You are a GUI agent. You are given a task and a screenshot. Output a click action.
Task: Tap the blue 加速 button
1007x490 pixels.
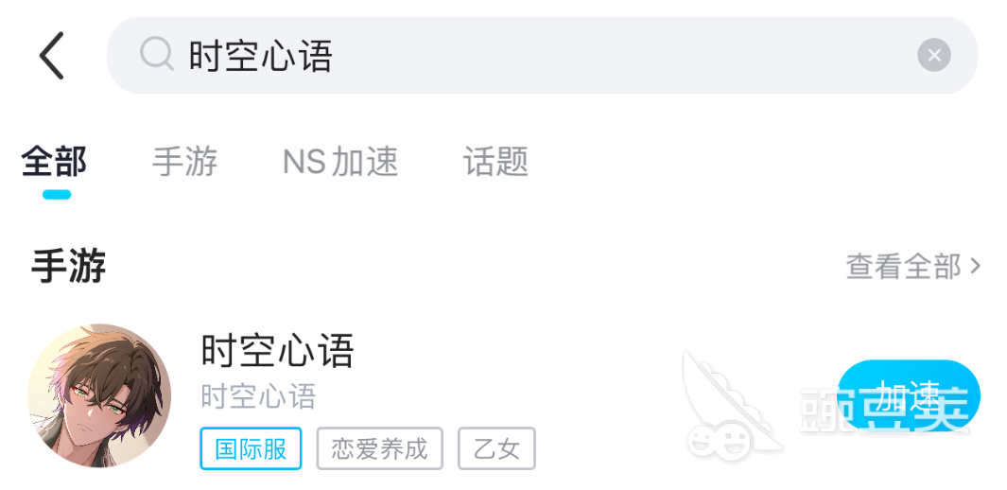(910, 395)
